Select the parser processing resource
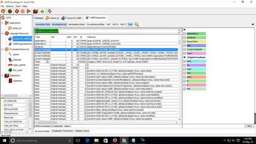This screenshot has width=256, height=144. [16, 54]
